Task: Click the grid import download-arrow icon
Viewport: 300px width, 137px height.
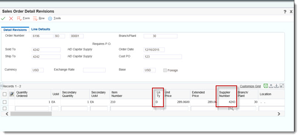Action: pos(276,86)
